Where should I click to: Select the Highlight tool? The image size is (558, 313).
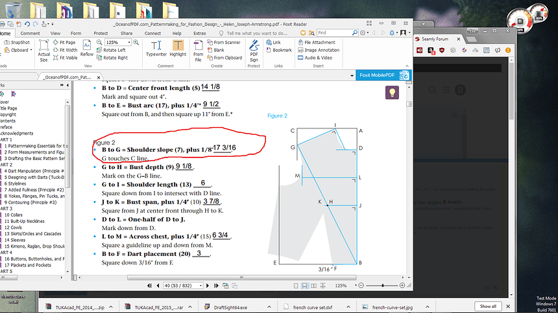click(178, 49)
